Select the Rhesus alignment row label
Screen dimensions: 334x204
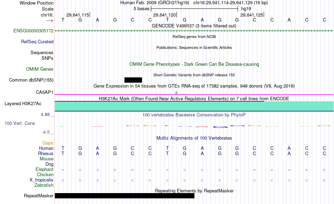coord(46,153)
